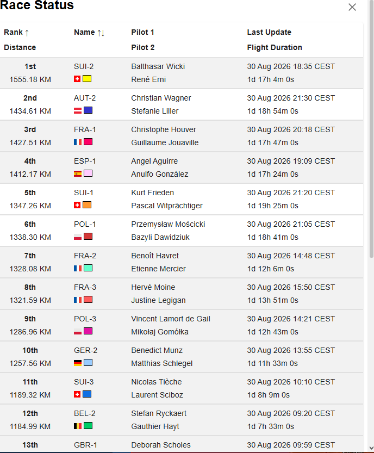Select the green color swatch for BEL-2

coord(88,426)
